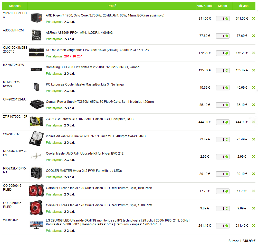Image resolution: width=258 pixels, height=247 pixels.
Task: Open LG 29UM58 LED Ultrawide link
Action: point(118,222)
